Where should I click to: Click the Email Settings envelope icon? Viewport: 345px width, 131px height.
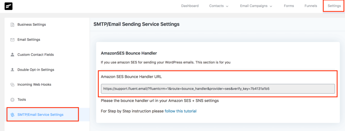[12, 40]
